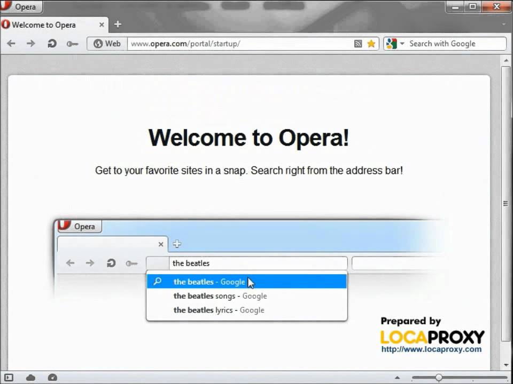Focus the Search with Google field

click(456, 44)
